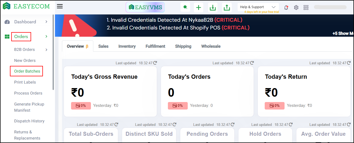Click the sidebar vertical scrollbar
354x143 pixels.
[x=53, y=52]
